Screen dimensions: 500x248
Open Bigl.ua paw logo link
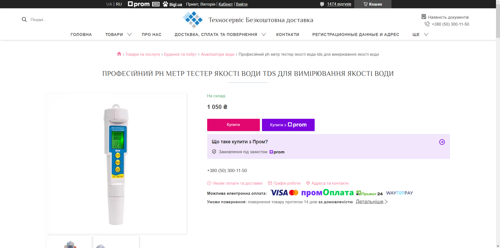(172, 4)
